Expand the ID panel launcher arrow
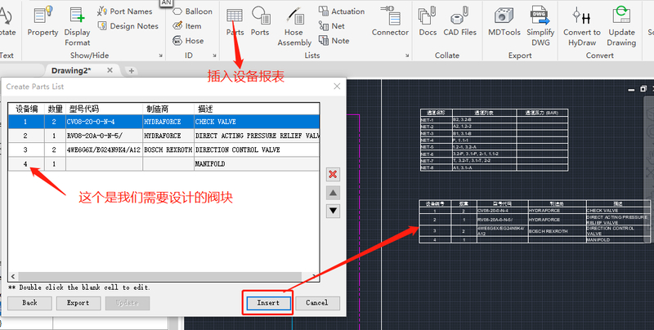This screenshot has width=654, height=330. point(213,55)
